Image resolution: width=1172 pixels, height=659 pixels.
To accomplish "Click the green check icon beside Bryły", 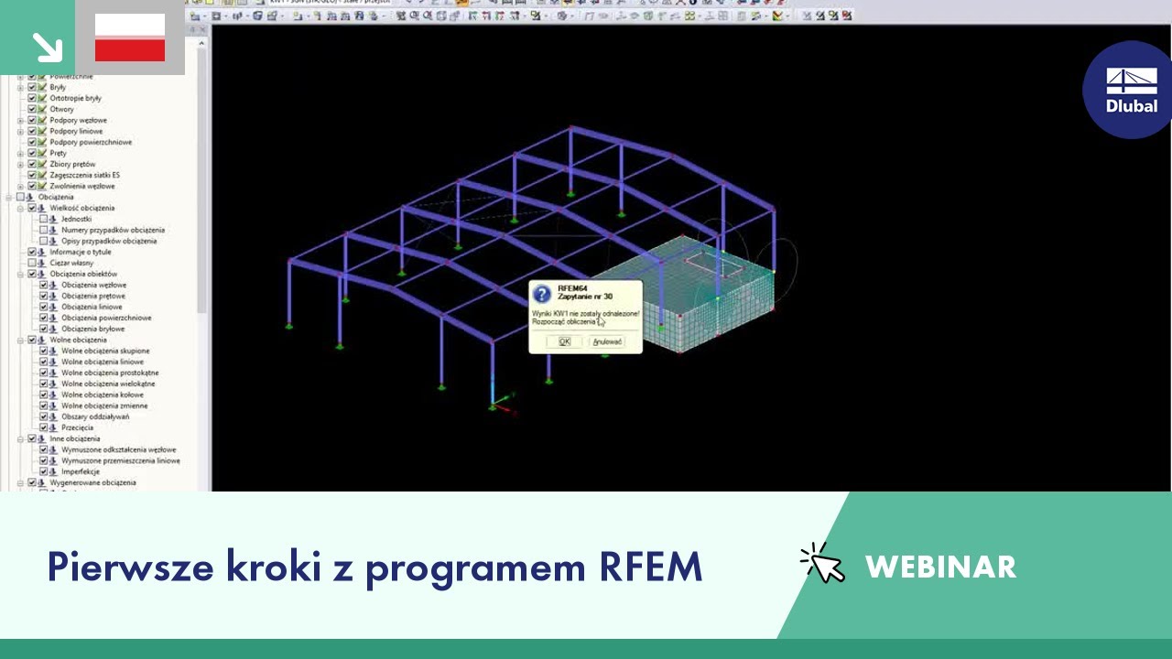I will [x=42, y=87].
